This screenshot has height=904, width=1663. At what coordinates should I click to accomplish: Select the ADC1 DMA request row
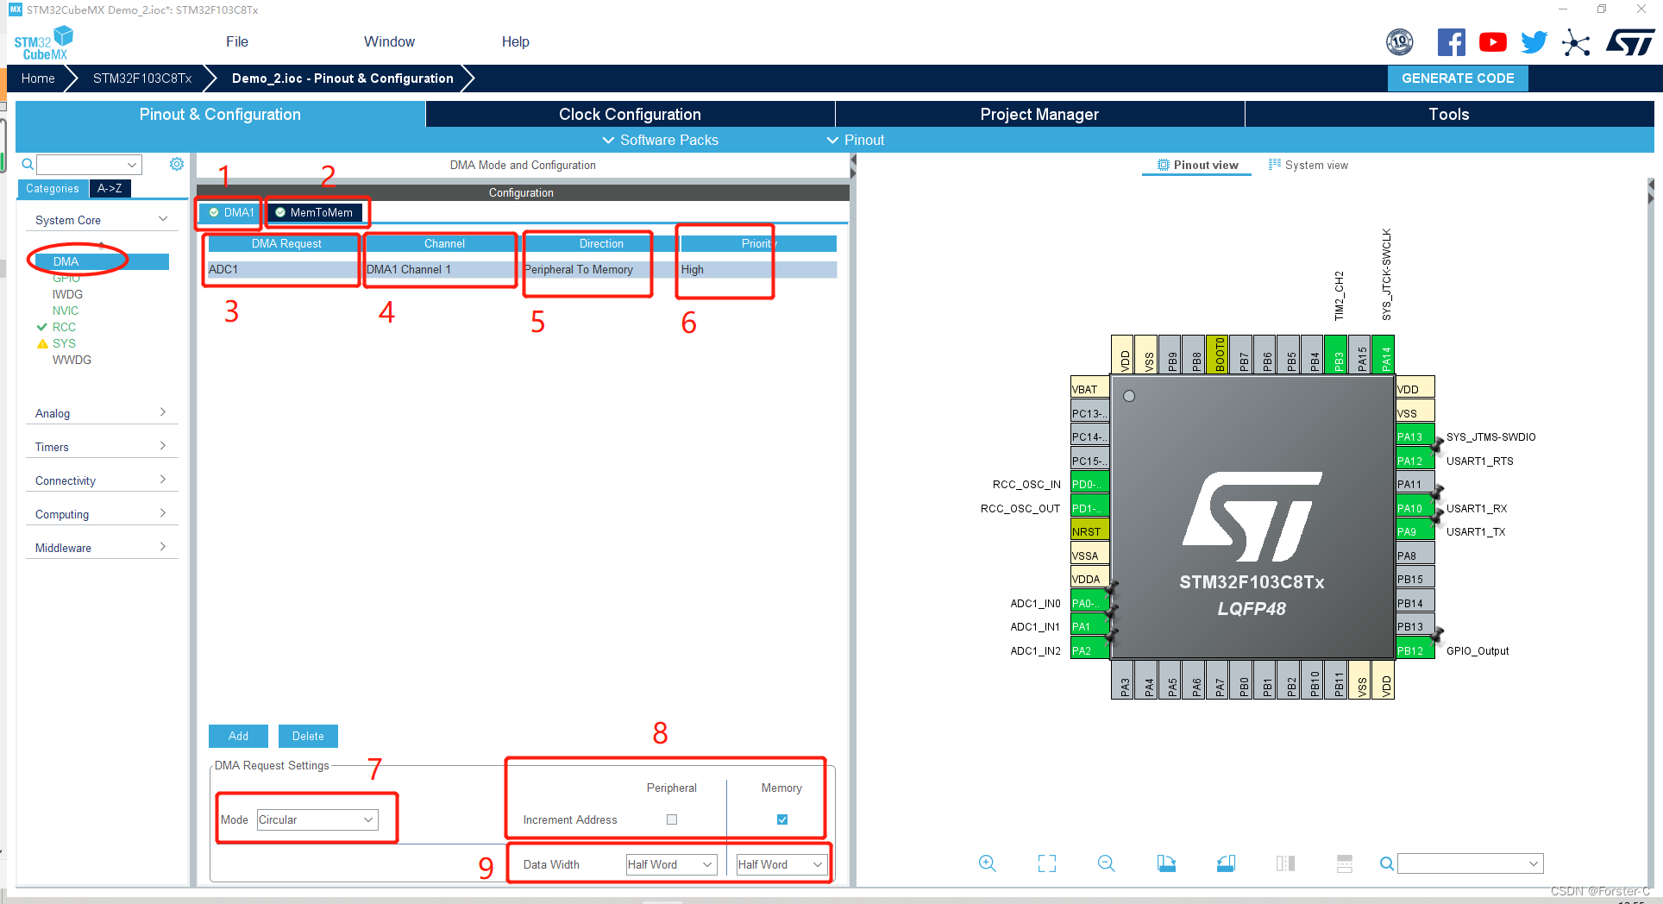[x=522, y=269]
